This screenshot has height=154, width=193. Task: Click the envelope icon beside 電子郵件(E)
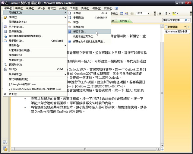coord(5,41)
